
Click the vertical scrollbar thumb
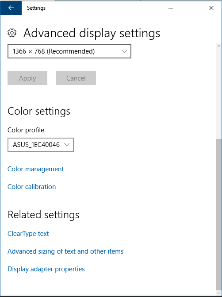tap(219, 214)
